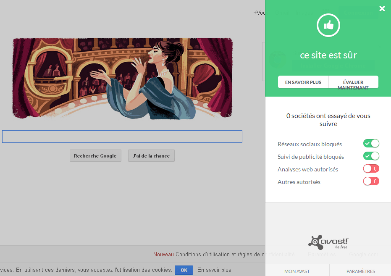Screen dimensions: 391x276
Task: Click the Avast logo
Action: 328,242
